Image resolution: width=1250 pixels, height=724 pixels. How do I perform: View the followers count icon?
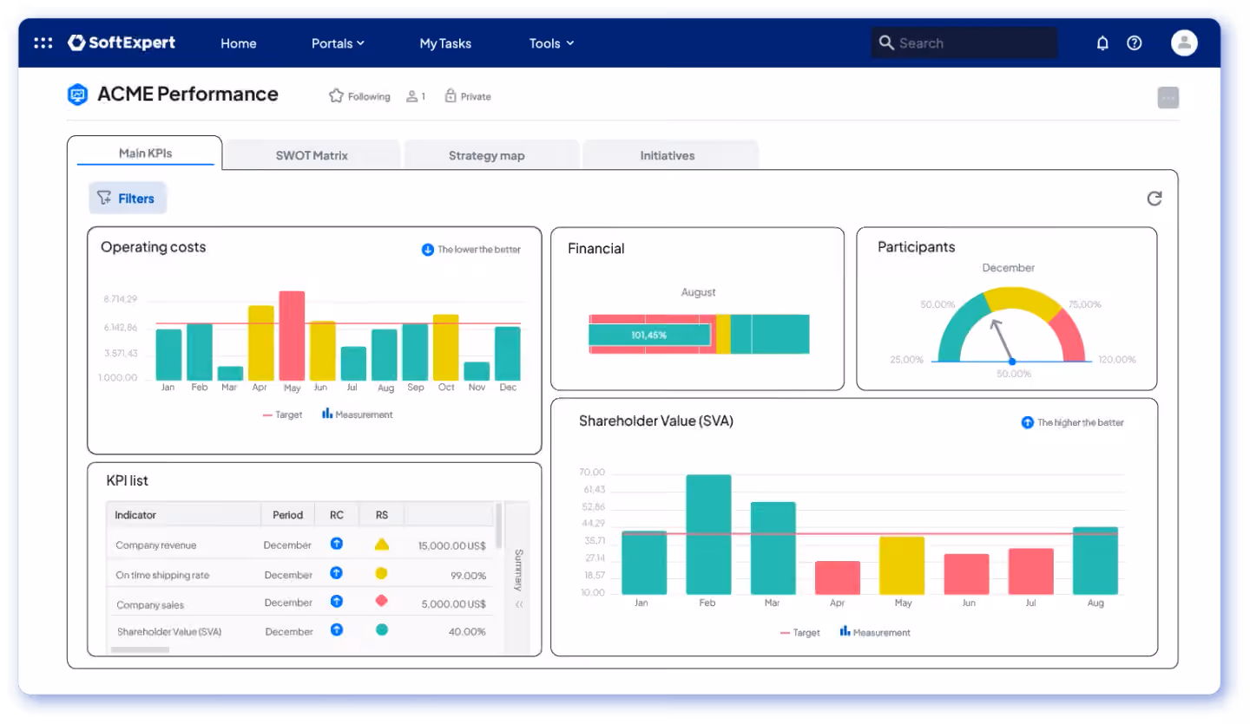coord(412,96)
